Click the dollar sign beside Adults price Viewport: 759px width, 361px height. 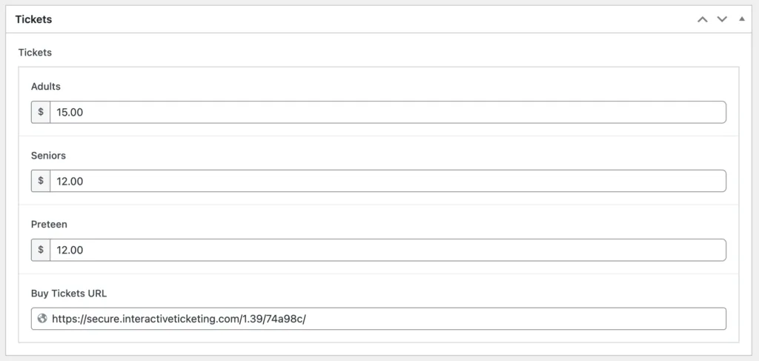pyautogui.click(x=41, y=112)
